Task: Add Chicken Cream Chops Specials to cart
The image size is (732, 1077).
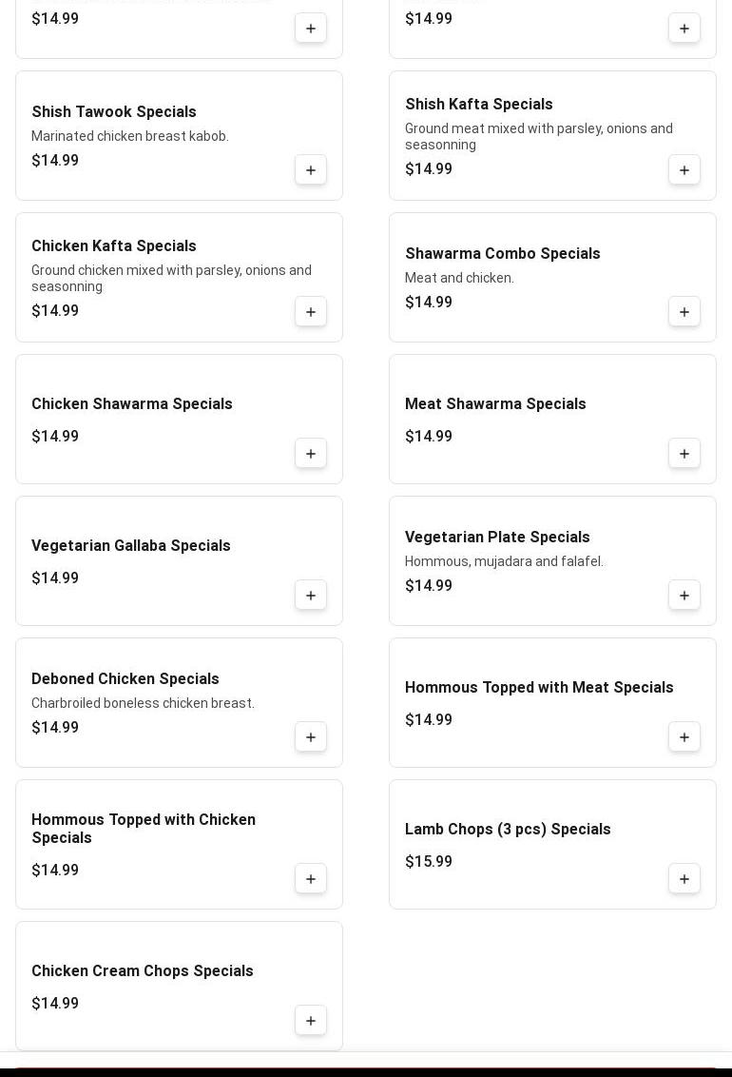Action: coord(311,1021)
